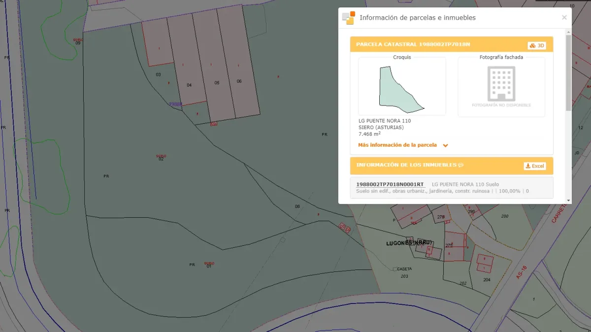Click building parcel 05 on the map
This screenshot has height=332, width=591.
pos(217,83)
